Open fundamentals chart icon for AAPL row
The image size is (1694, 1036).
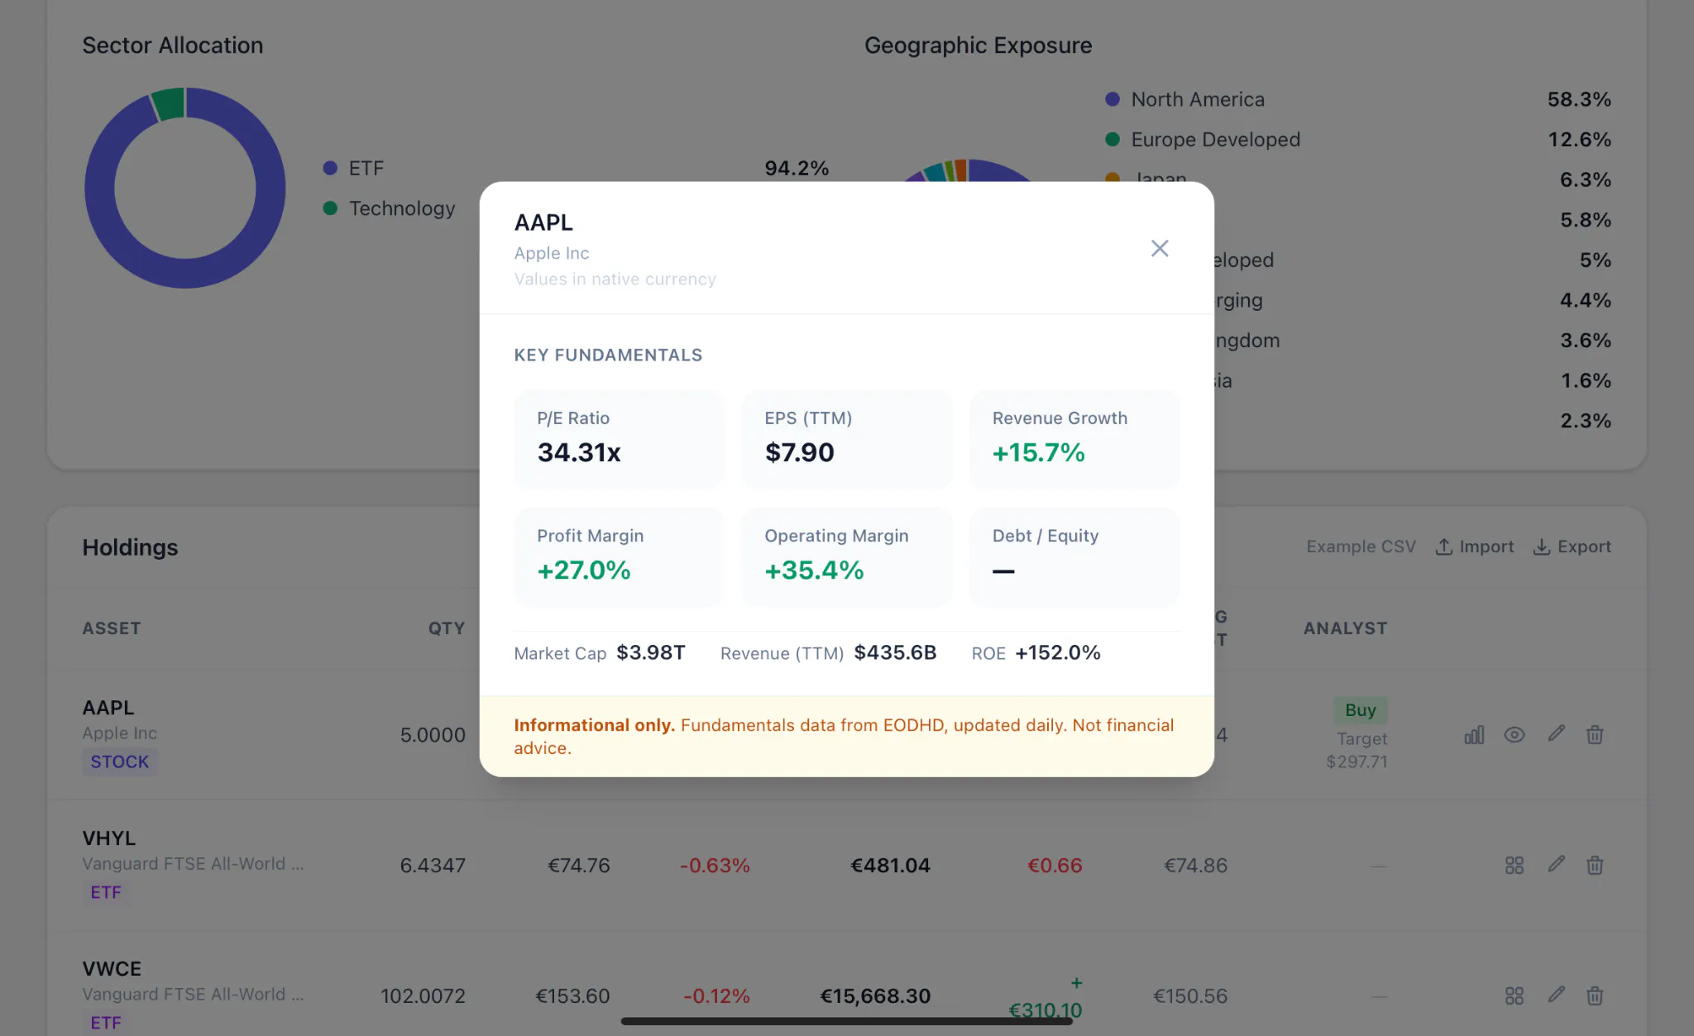(x=1474, y=734)
